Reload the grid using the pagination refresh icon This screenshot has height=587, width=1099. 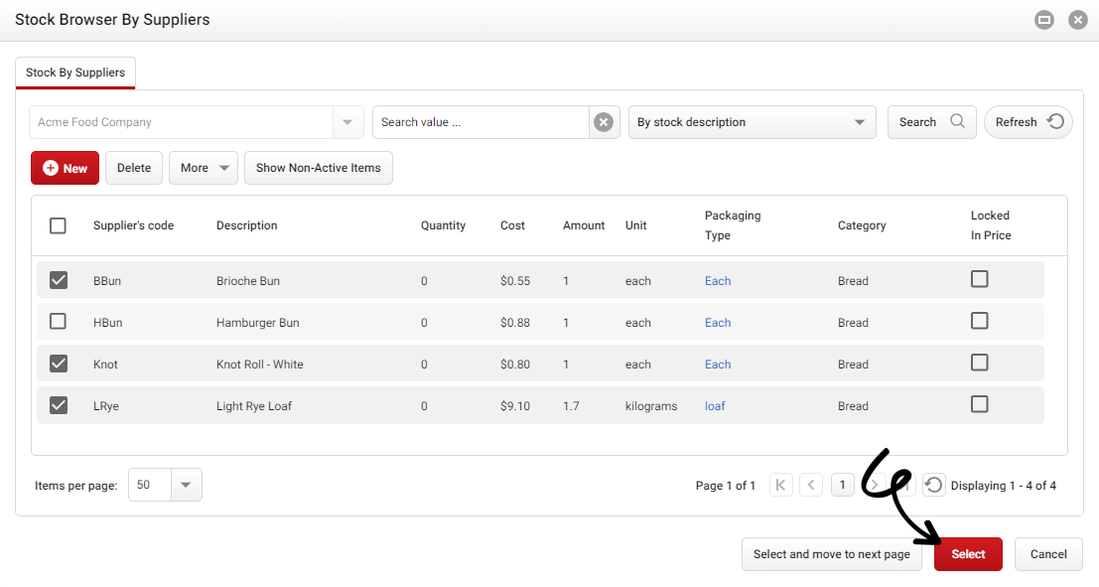pos(933,485)
